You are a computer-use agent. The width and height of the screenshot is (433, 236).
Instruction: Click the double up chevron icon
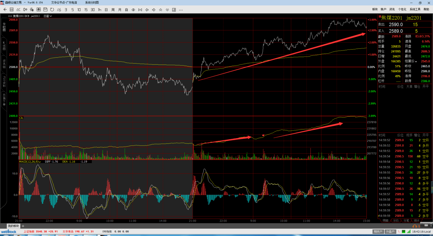[160, 10]
